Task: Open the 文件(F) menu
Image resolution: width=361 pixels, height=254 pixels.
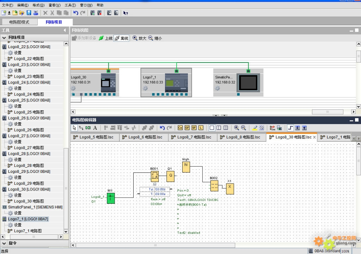Action: click(7, 5)
